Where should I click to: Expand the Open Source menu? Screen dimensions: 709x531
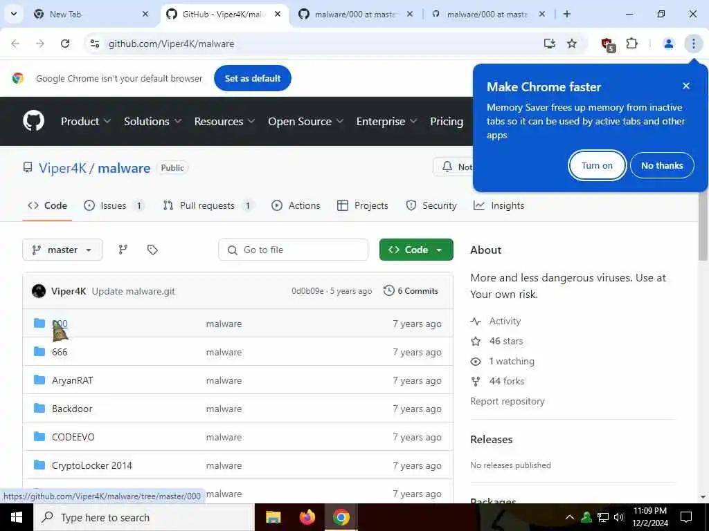coord(305,122)
